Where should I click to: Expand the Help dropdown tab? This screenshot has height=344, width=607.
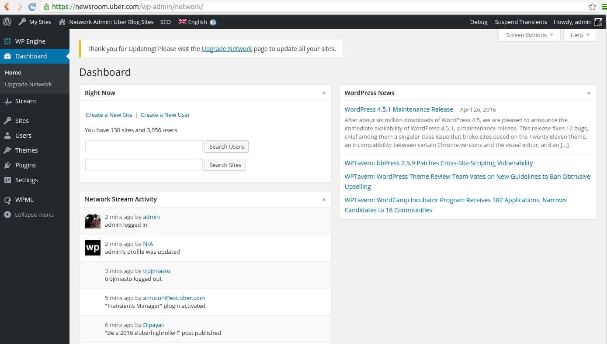pos(580,35)
